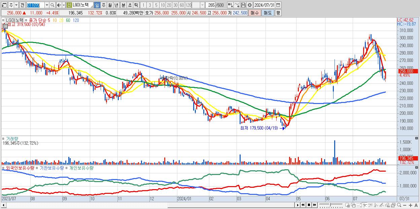The height and width of the screenshot is (209, 420).
Task: Click the save chart floppy icon
Action: pos(243,5)
